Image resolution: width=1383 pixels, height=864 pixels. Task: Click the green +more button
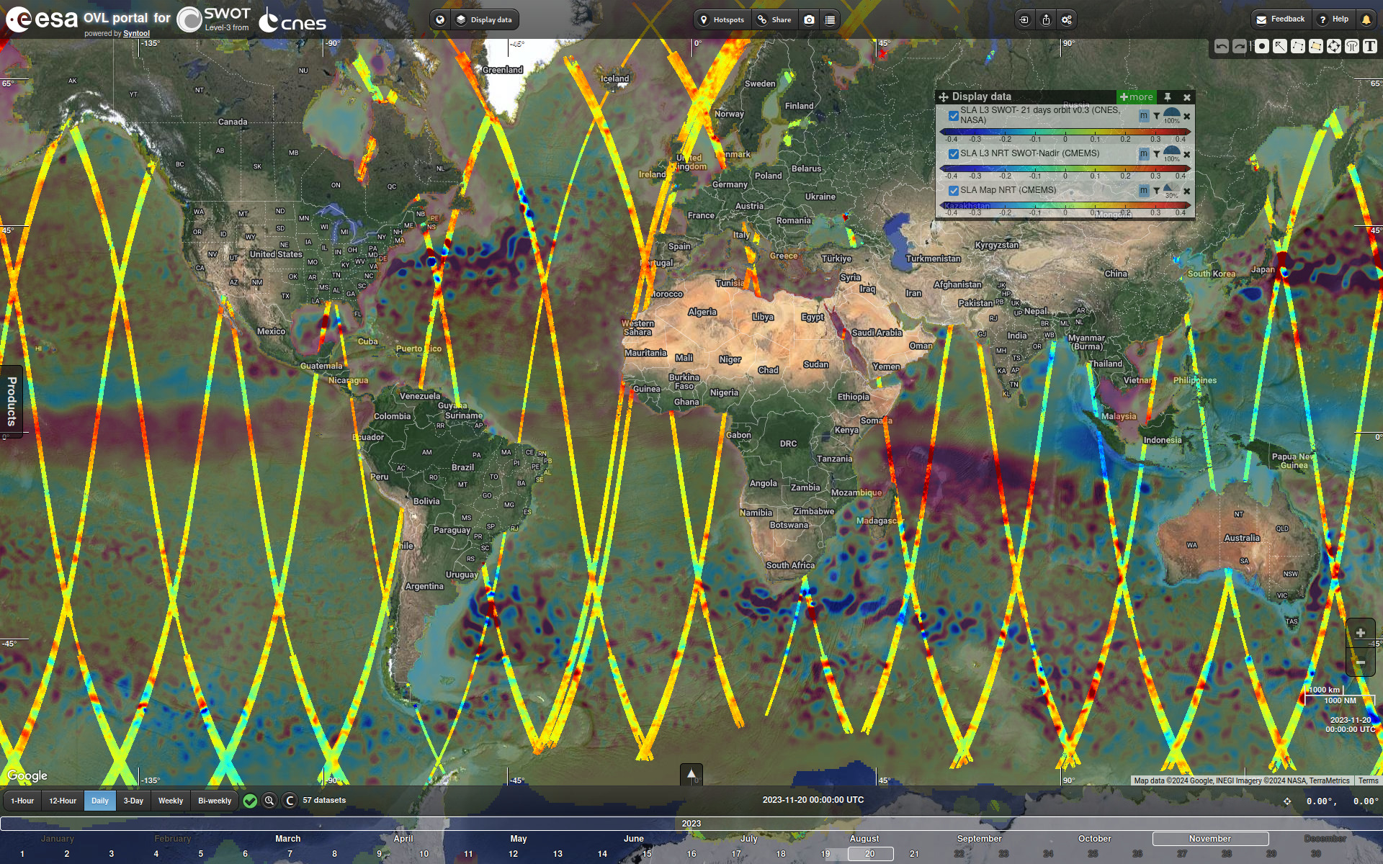tap(1137, 96)
